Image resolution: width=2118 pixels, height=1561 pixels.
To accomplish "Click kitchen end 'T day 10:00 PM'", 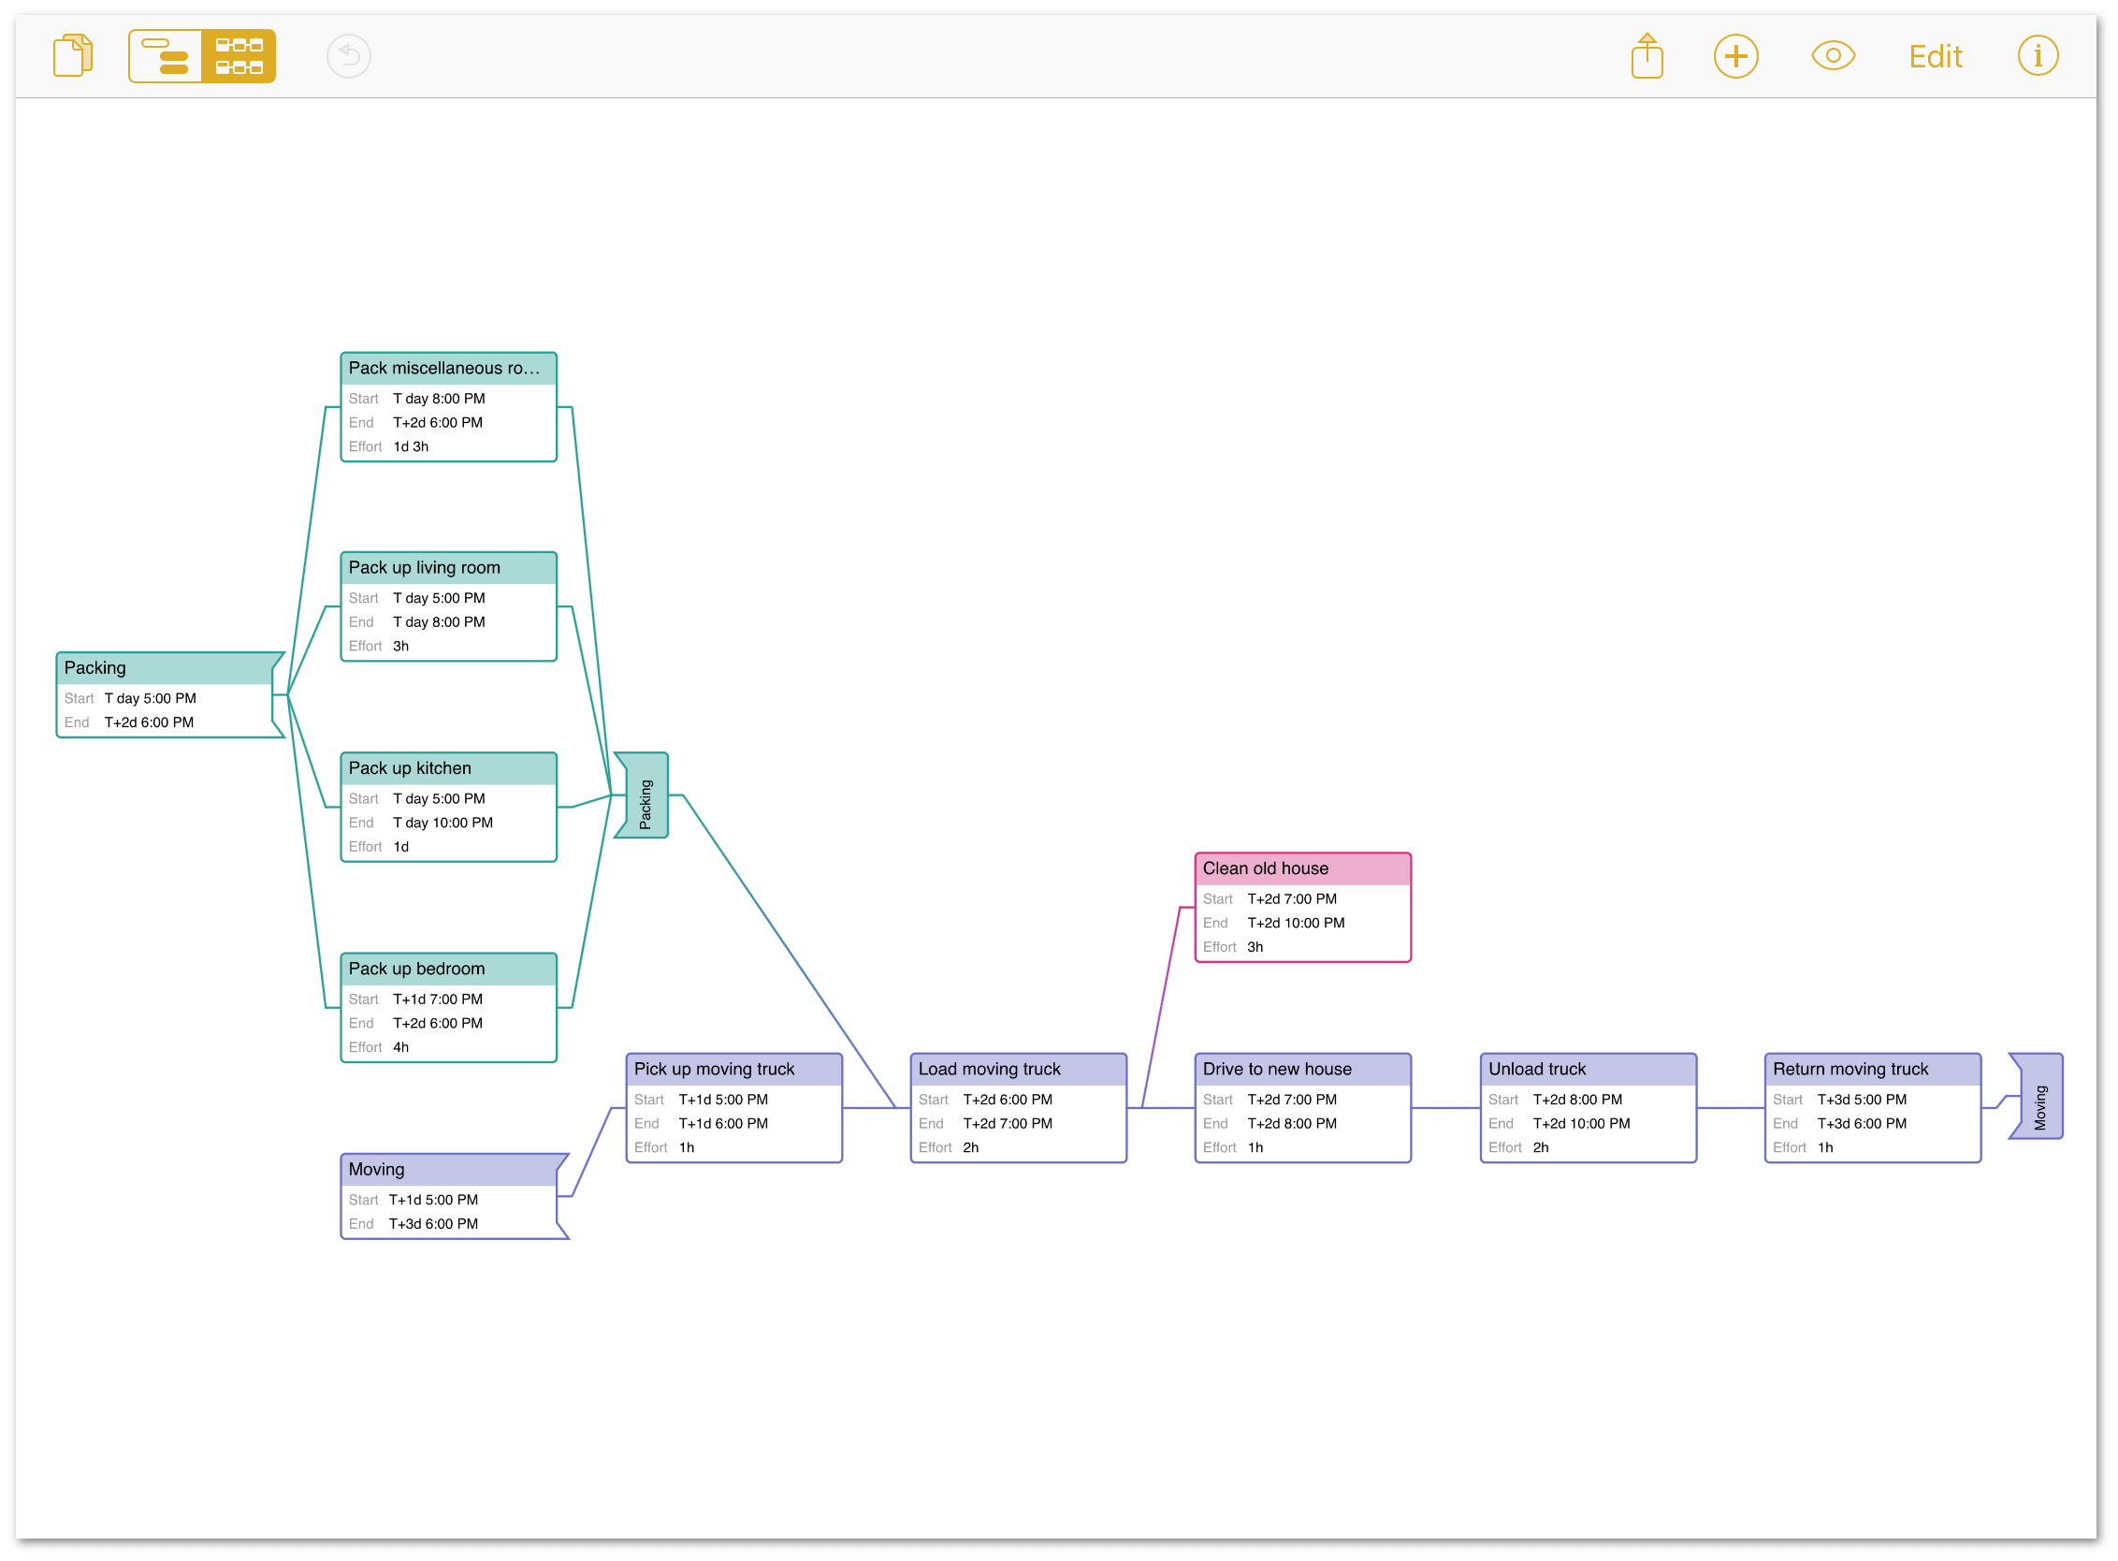I will (x=443, y=822).
